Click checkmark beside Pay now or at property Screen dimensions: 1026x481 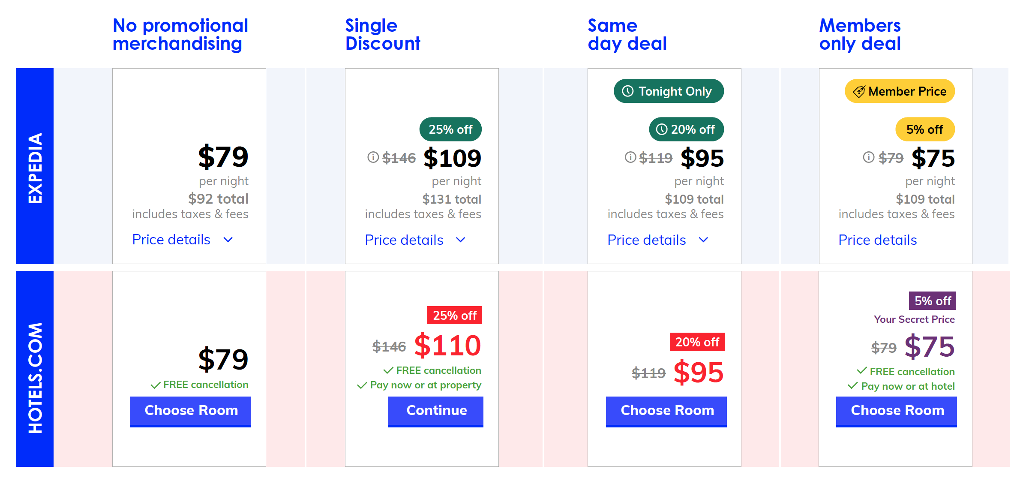coord(362,385)
